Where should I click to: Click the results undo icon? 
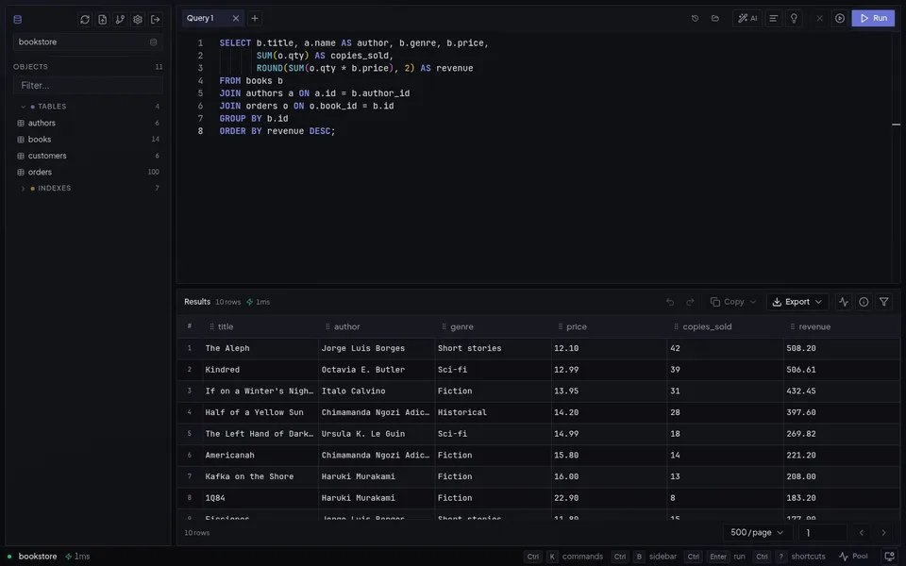(670, 302)
